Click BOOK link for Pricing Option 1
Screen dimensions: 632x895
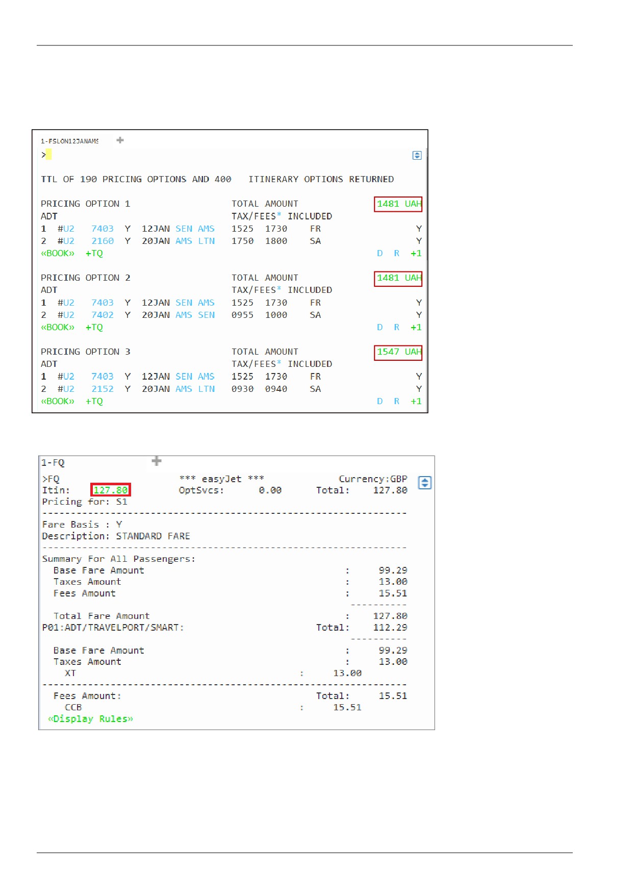58,253
